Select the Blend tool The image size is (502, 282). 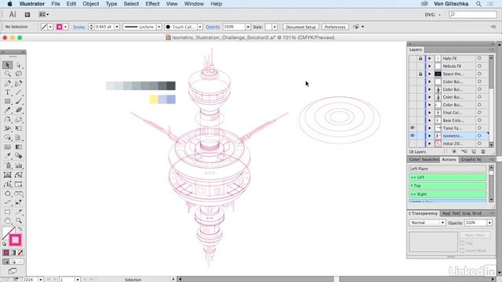[x=19, y=156]
